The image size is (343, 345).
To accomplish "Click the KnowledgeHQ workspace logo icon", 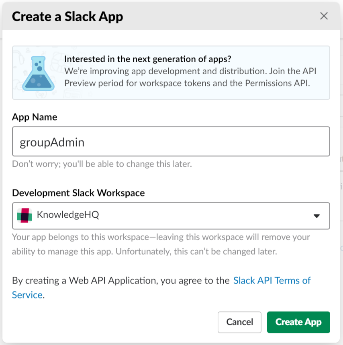I will (24, 215).
